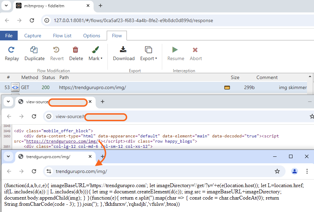Expand tab search in mitmproxy window

[x=6, y=6]
